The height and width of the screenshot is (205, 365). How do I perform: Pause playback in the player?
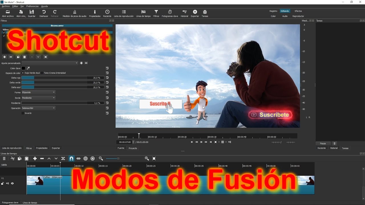[x=201, y=142]
